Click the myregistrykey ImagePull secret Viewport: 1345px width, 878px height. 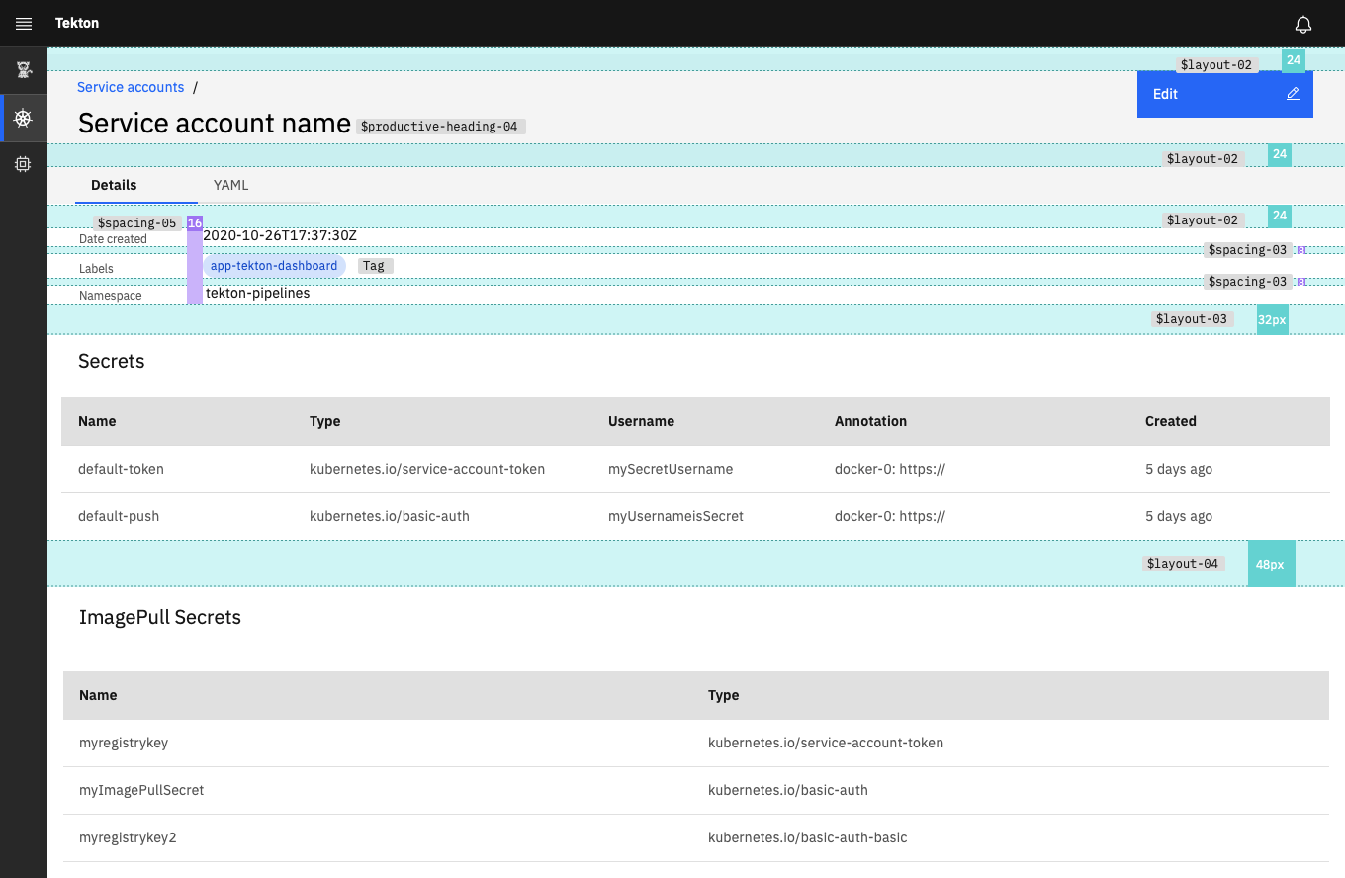124,743
